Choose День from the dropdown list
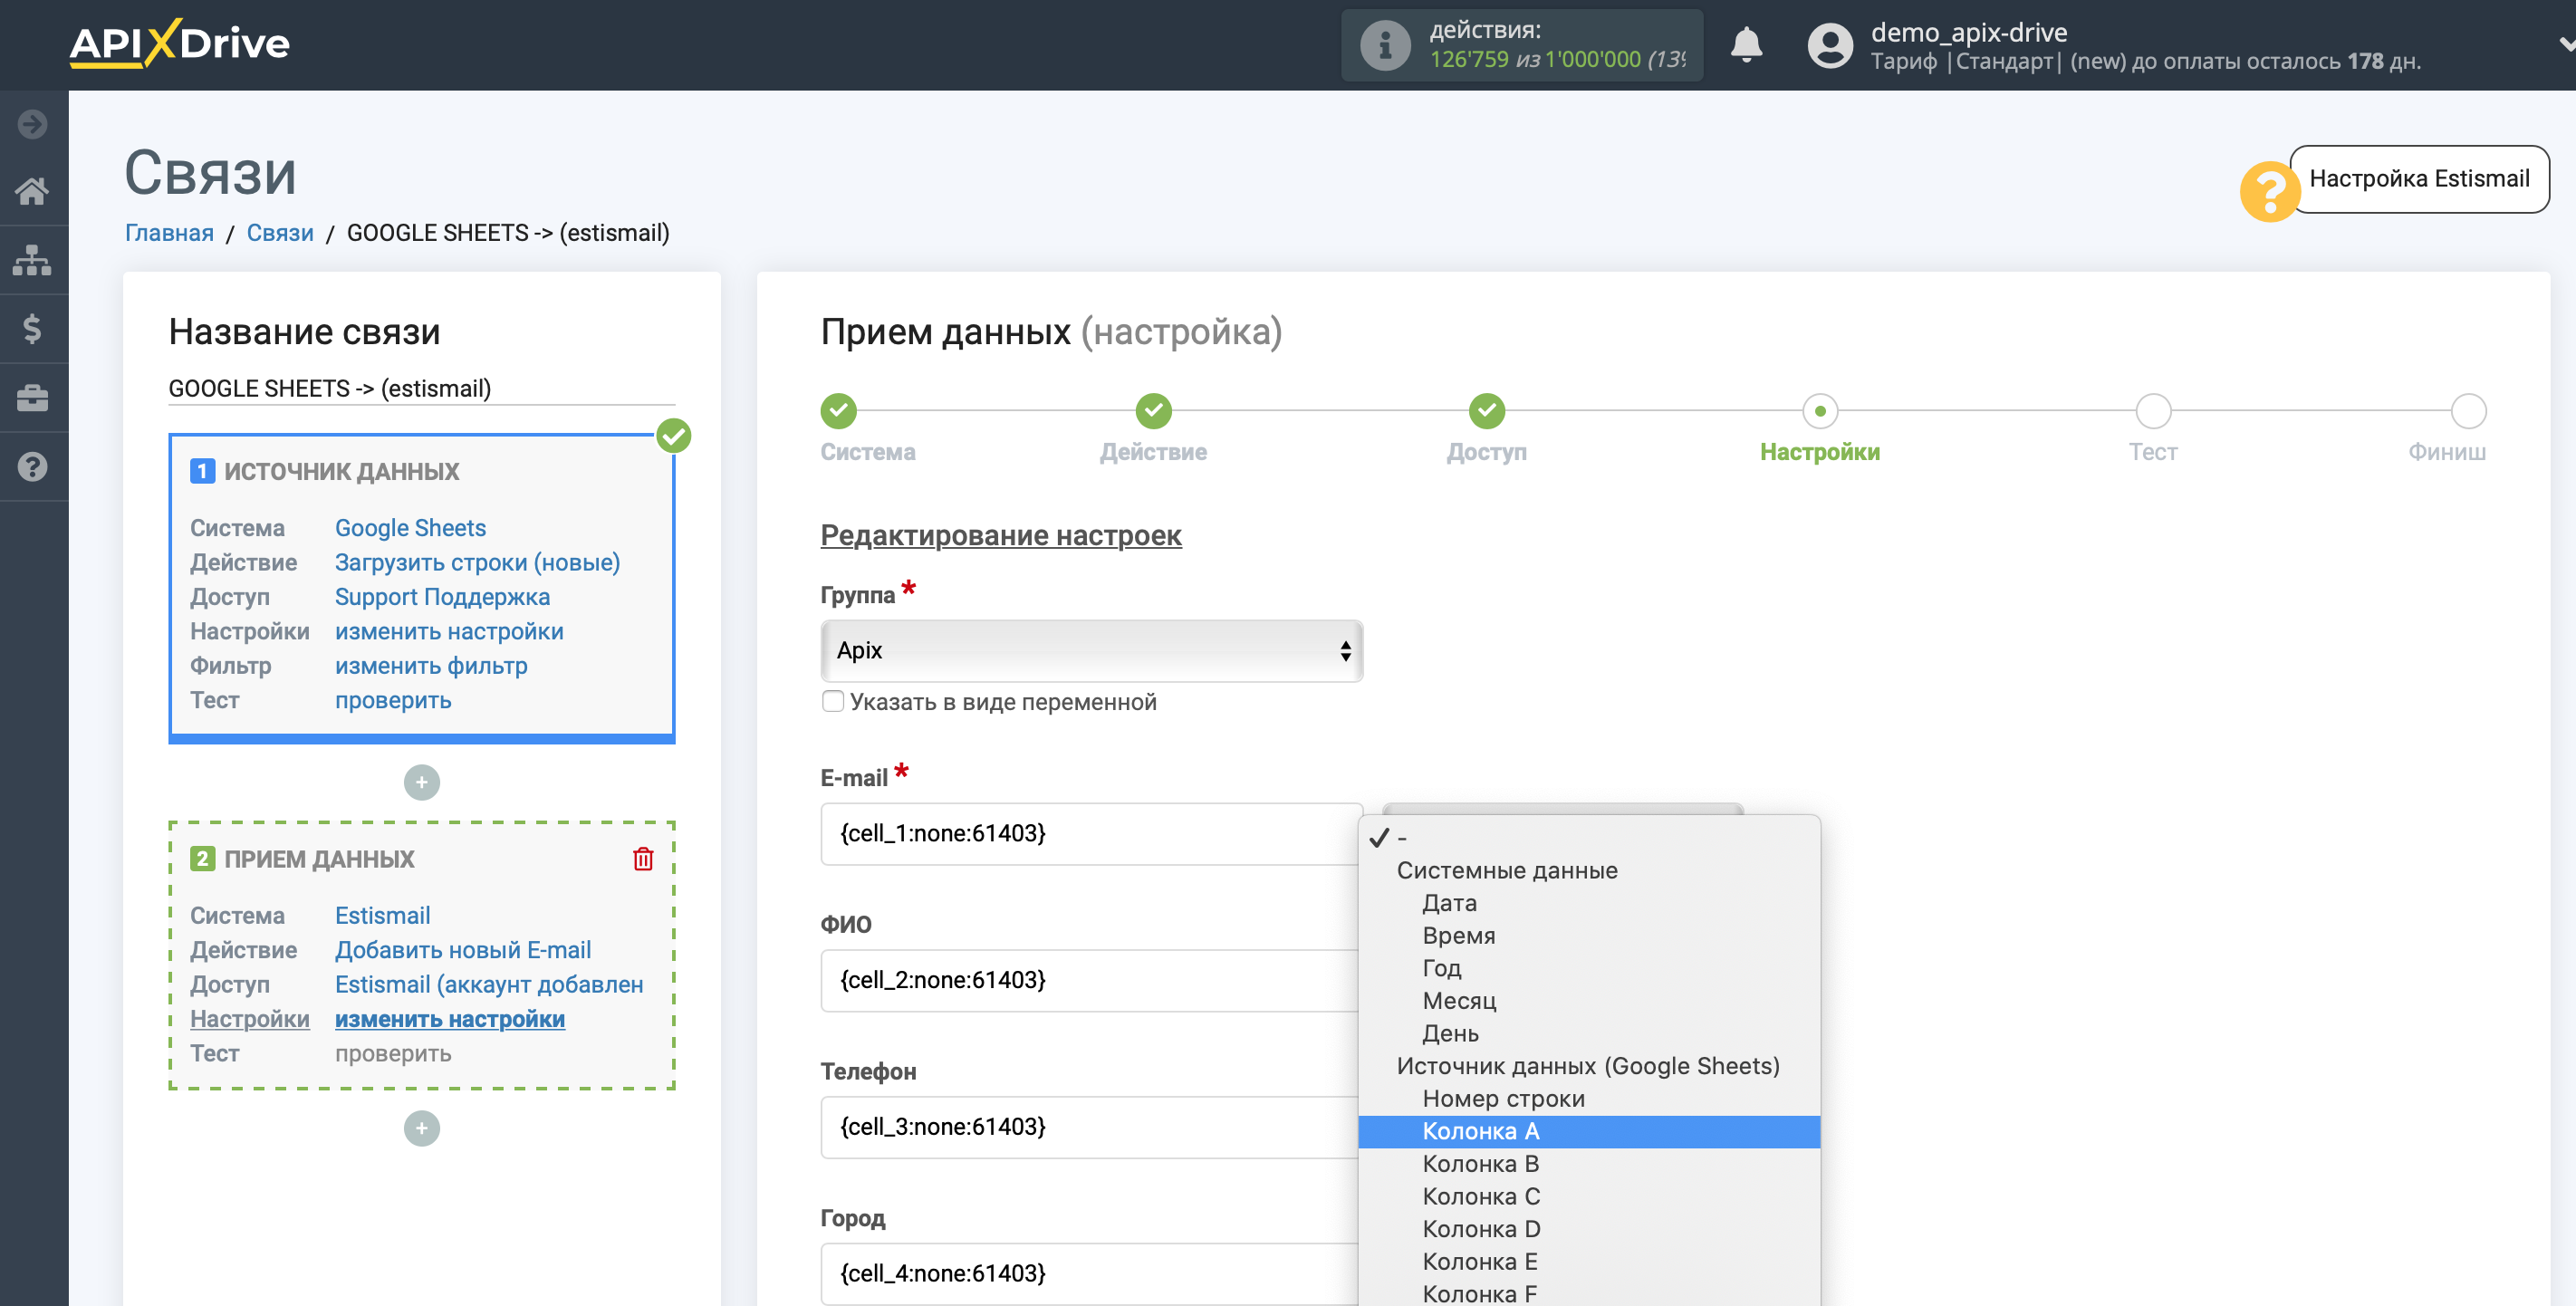 click(x=1589, y=1033)
